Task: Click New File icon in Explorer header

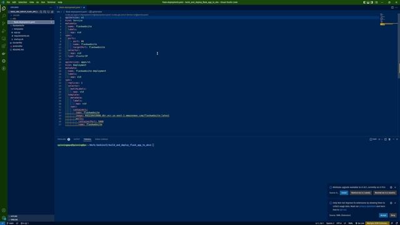Action: pos(41,12)
